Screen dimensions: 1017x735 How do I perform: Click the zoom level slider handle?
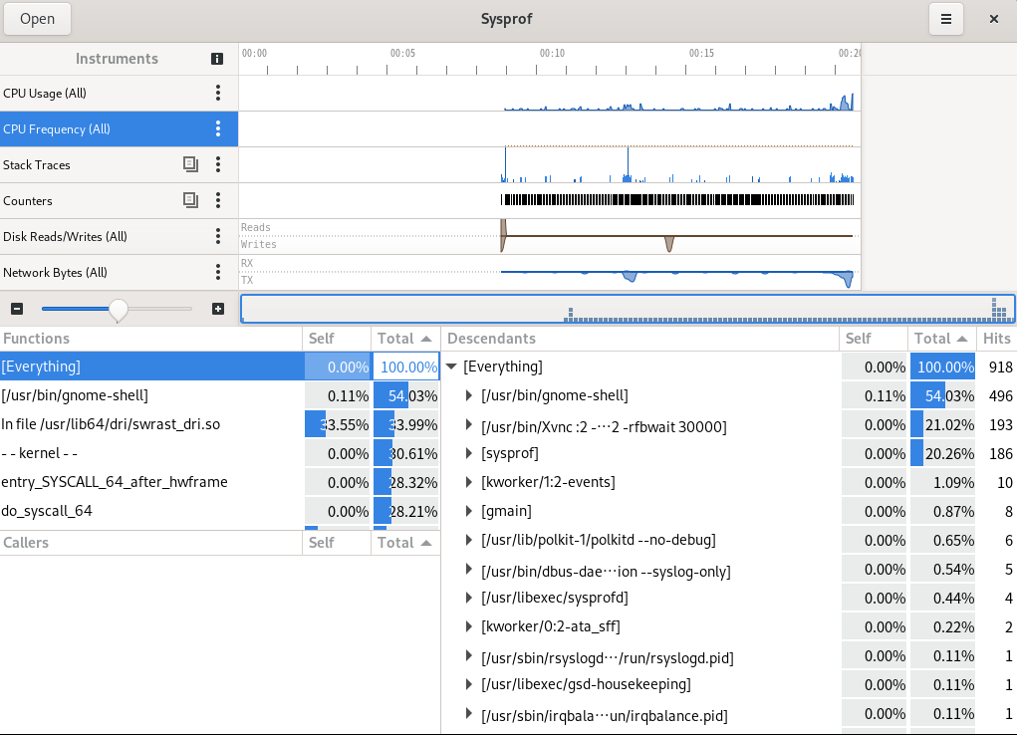coord(119,310)
